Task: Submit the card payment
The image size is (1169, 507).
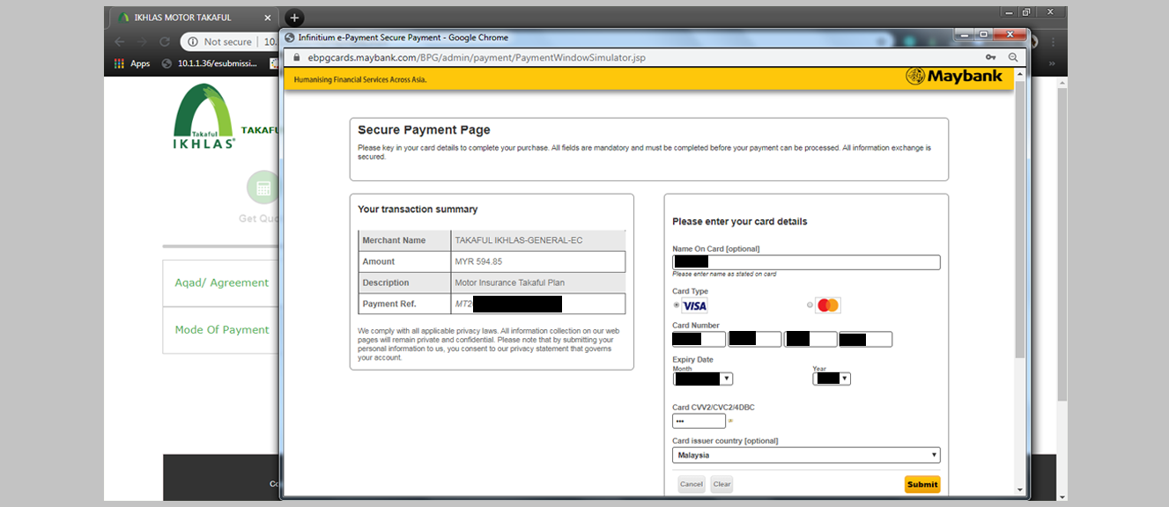Action: click(922, 484)
